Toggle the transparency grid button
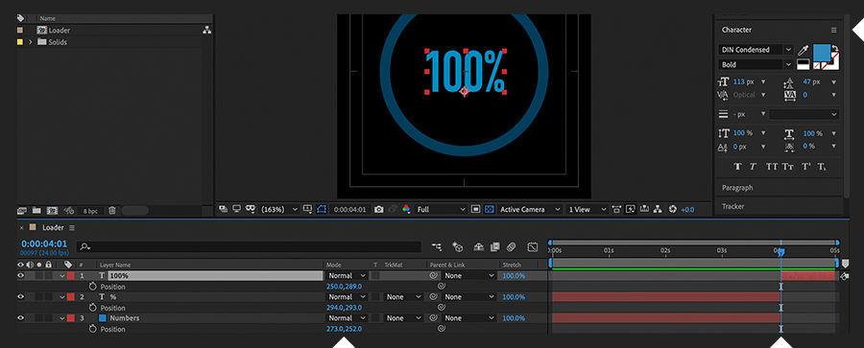The width and height of the screenshot is (864, 348). click(x=490, y=209)
